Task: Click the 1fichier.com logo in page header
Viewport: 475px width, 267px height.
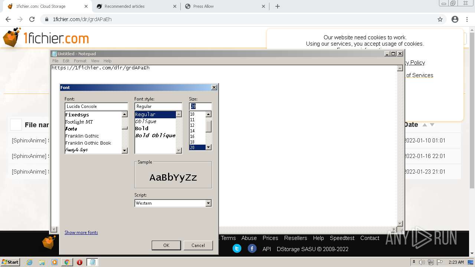Action: (x=46, y=38)
